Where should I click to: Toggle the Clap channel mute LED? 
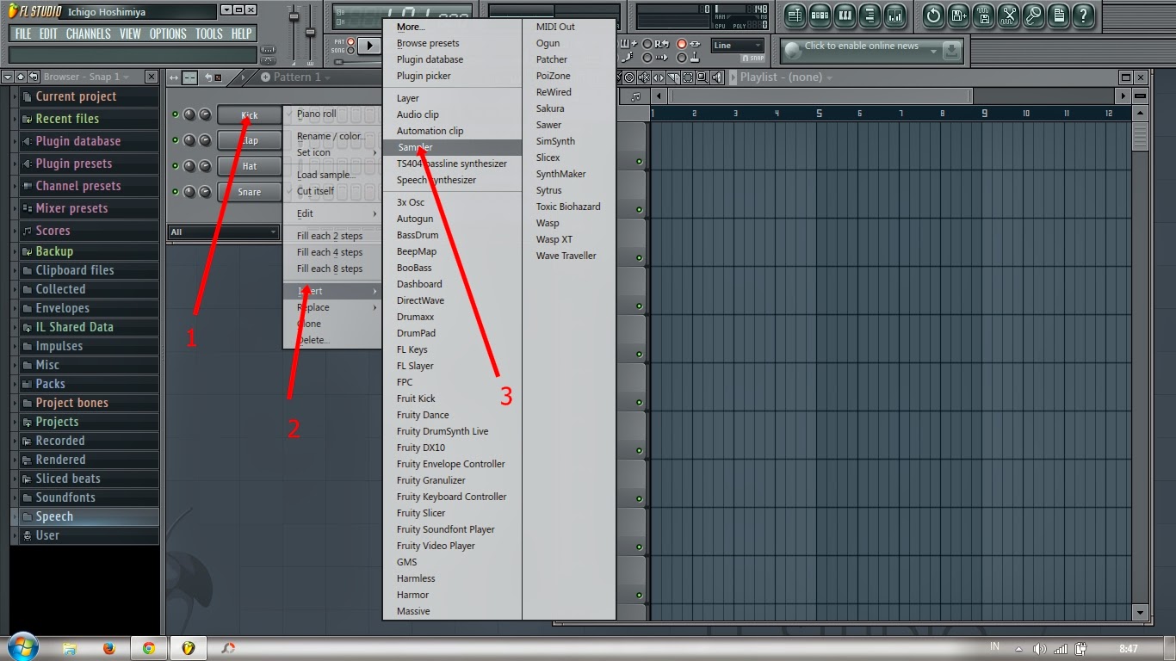coord(176,140)
